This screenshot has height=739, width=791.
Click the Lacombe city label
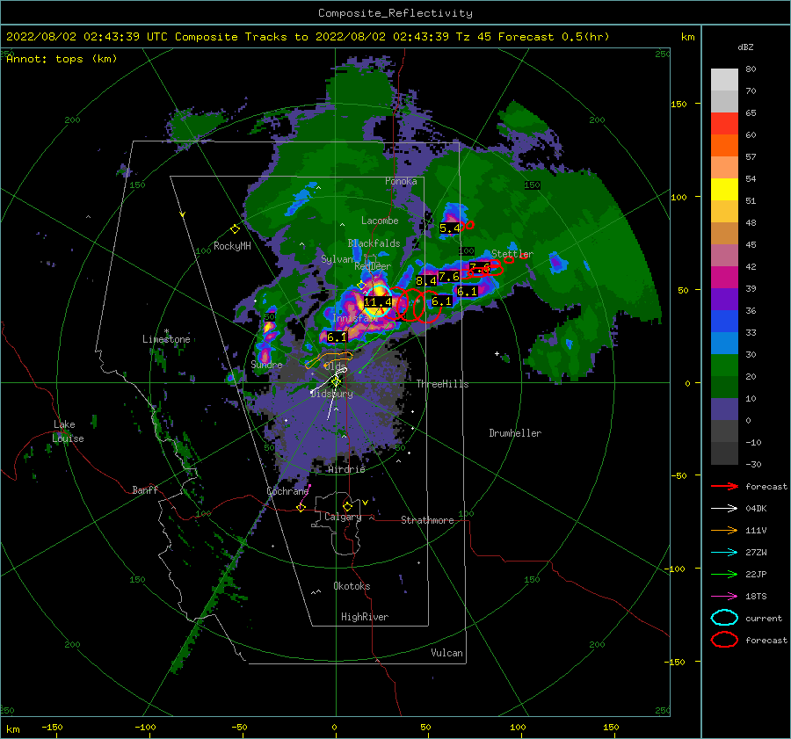380,221
